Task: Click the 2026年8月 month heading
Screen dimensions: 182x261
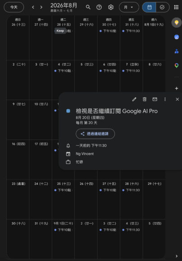Action: pos(64,6)
